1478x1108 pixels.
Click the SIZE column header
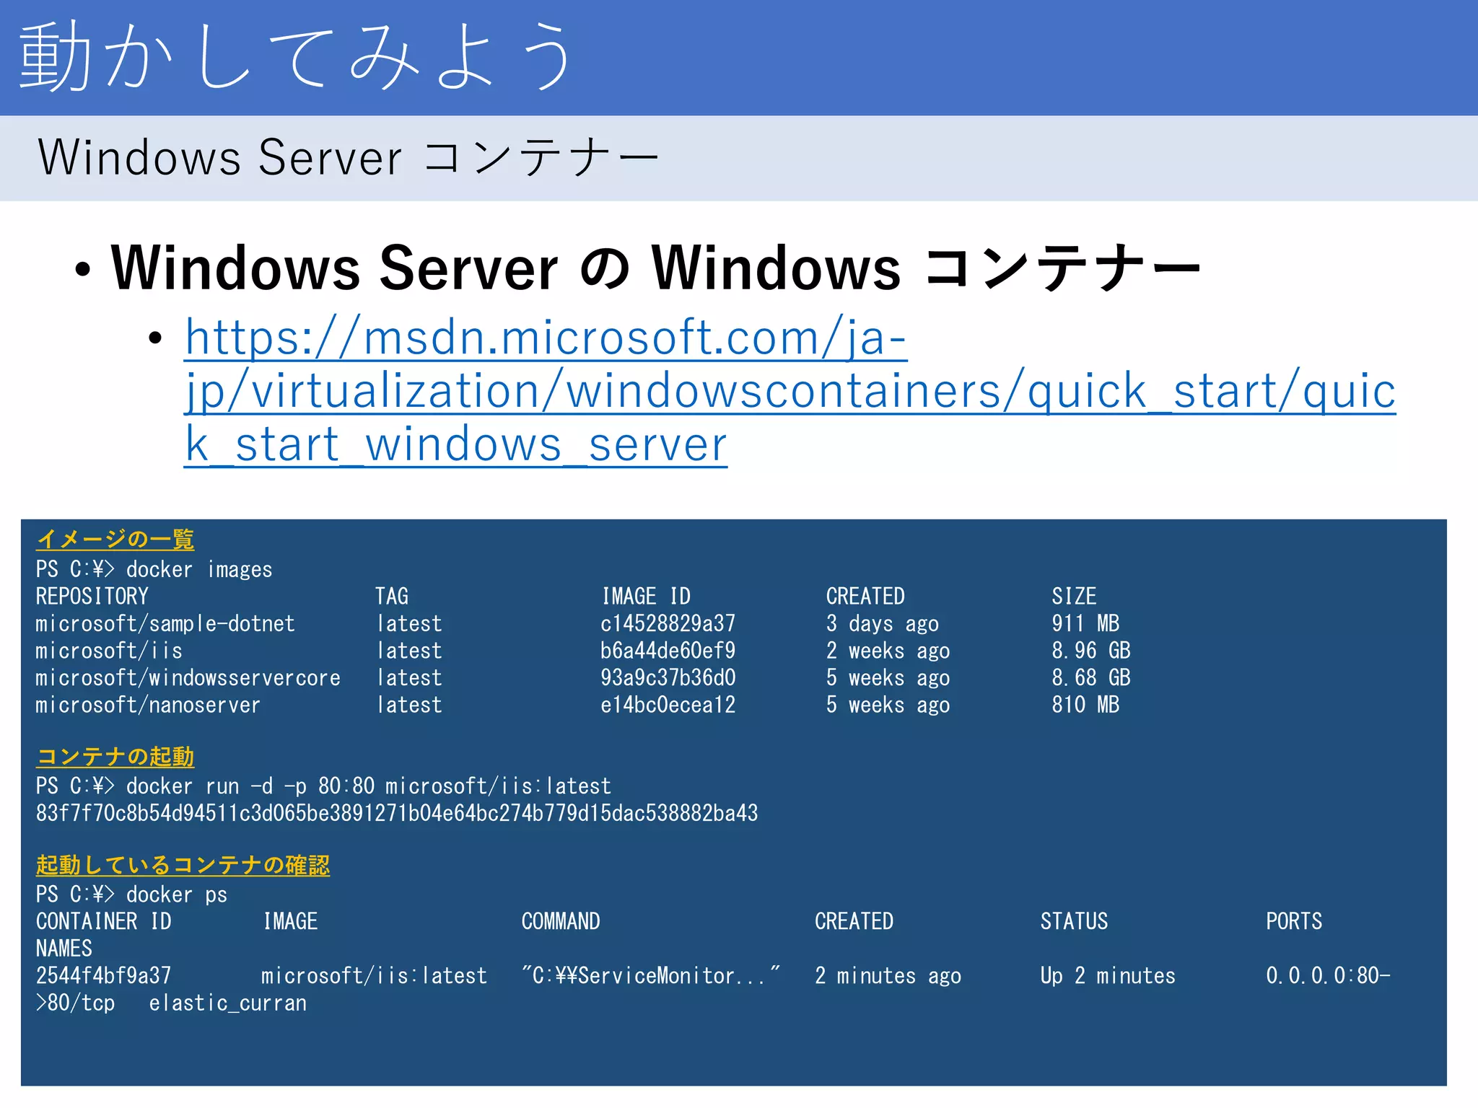1074,596
